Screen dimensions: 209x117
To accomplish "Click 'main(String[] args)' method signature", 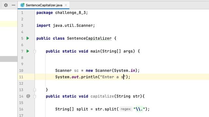I will click(x=113, y=51).
